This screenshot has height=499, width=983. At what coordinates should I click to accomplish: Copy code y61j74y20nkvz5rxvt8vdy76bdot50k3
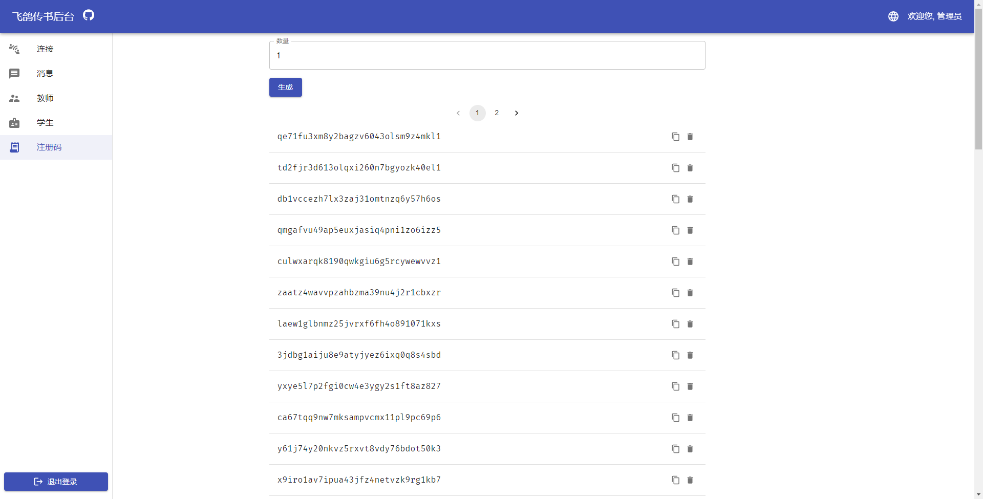[675, 449]
